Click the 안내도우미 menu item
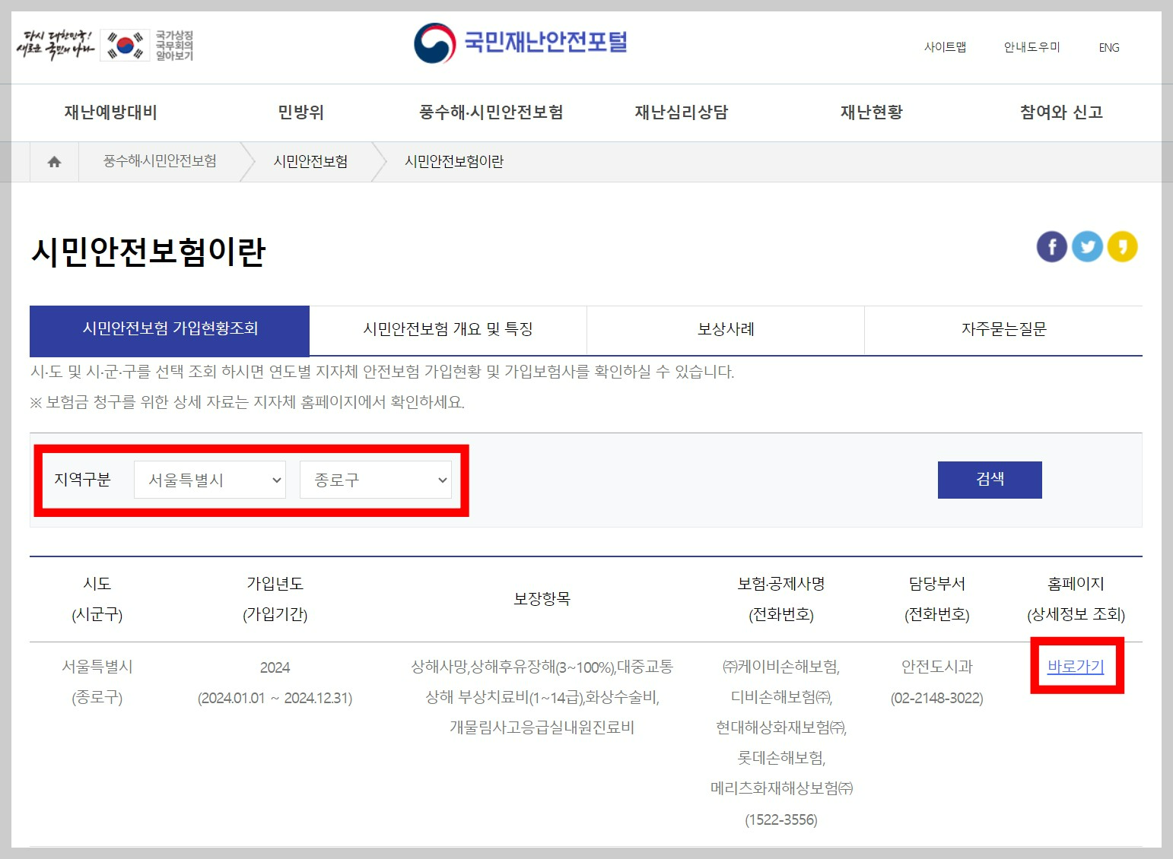The height and width of the screenshot is (859, 1173). [x=1031, y=47]
